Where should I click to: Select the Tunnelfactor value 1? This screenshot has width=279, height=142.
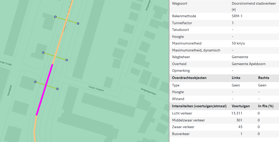[233, 23]
